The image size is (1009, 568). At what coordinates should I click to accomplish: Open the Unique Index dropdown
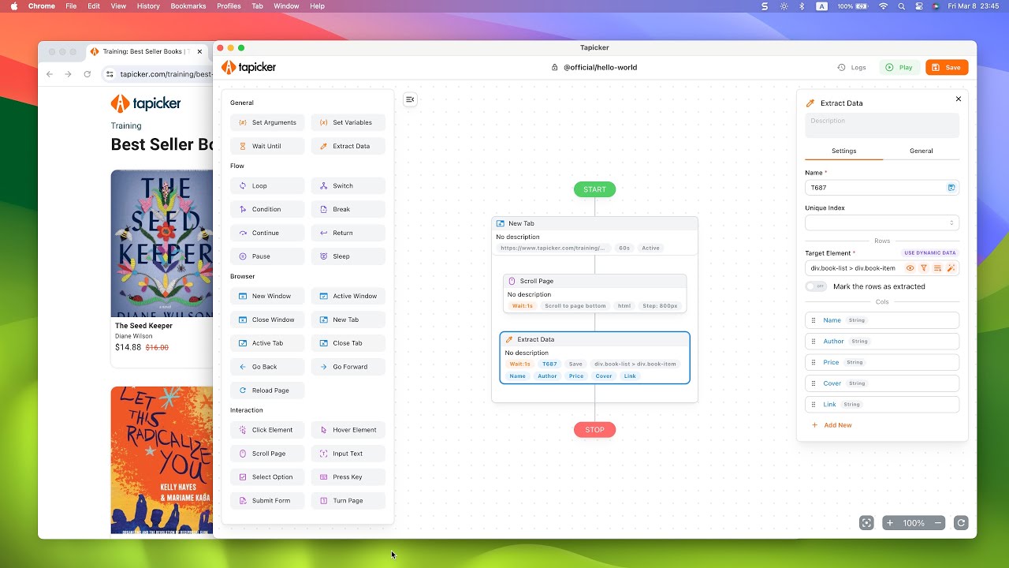click(882, 222)
